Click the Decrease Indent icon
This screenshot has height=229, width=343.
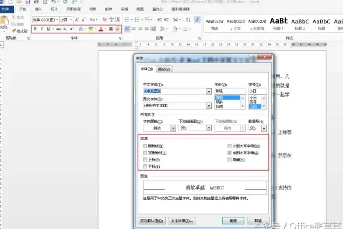pyautogui.click(x=160, y=20)
